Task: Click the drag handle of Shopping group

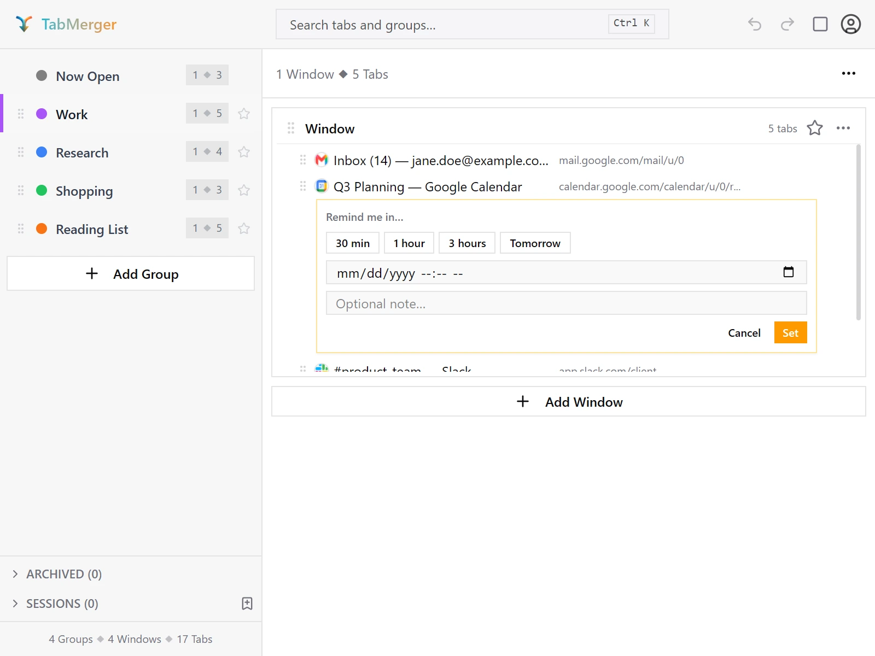Action: point(21,190)
